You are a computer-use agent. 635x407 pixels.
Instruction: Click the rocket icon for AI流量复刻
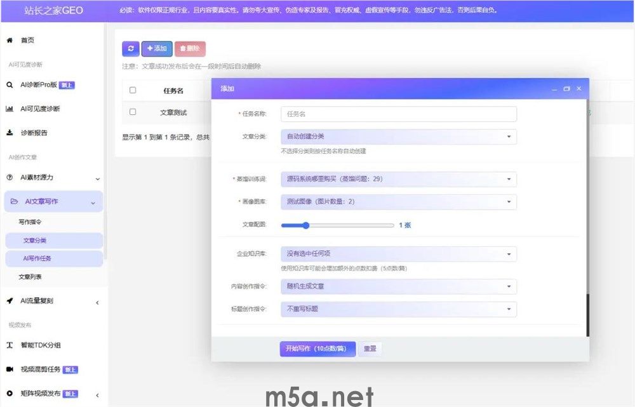pyautogui.click(x=10, y=300)
